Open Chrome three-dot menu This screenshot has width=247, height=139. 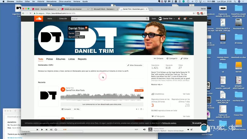click(x=205, y=13)
